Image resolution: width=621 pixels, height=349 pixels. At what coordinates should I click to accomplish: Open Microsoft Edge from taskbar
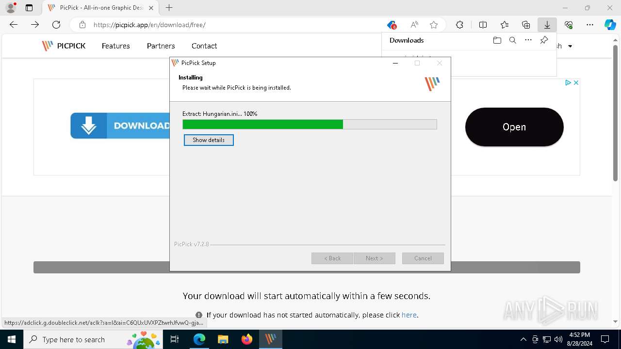[199, 339]
